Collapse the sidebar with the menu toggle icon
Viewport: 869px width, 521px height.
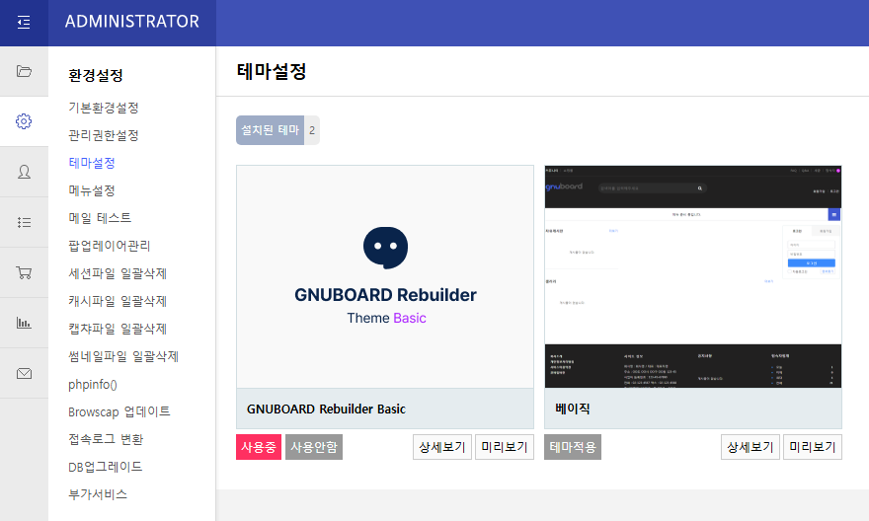(x=24, y=22)
